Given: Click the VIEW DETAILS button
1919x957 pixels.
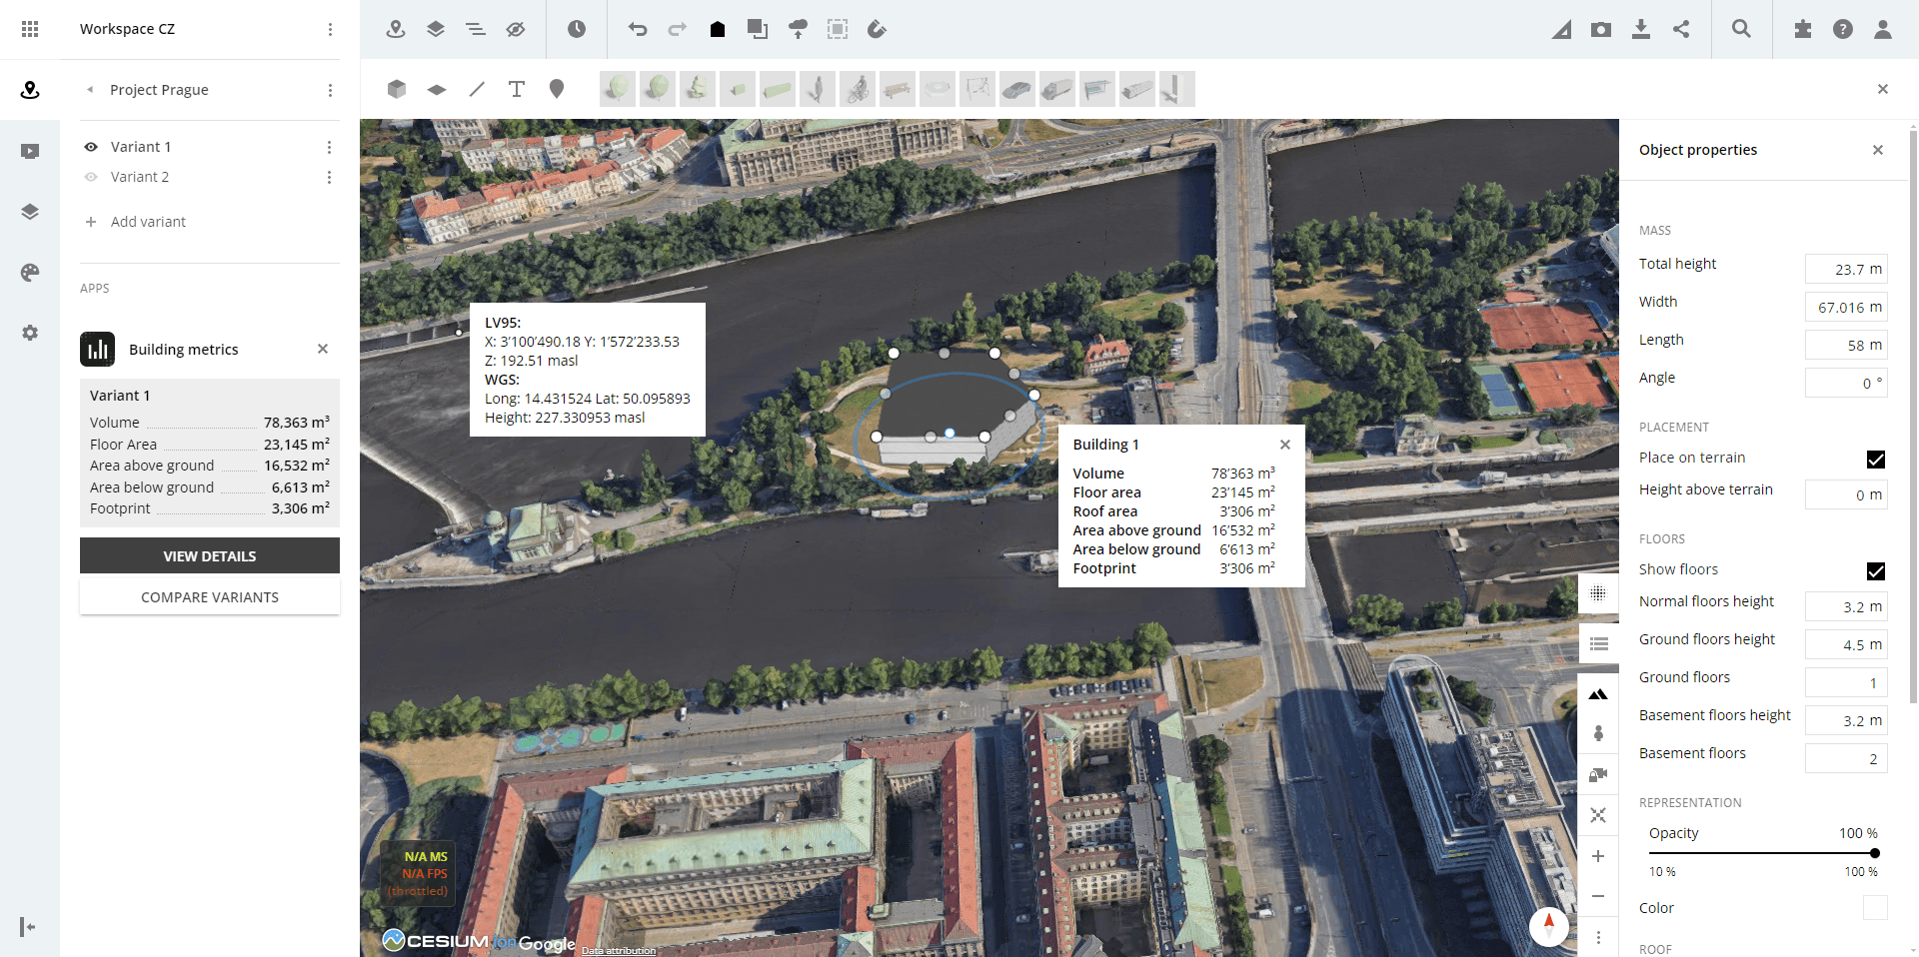Looking at the screenshot, I should click(x=210, y=556).
